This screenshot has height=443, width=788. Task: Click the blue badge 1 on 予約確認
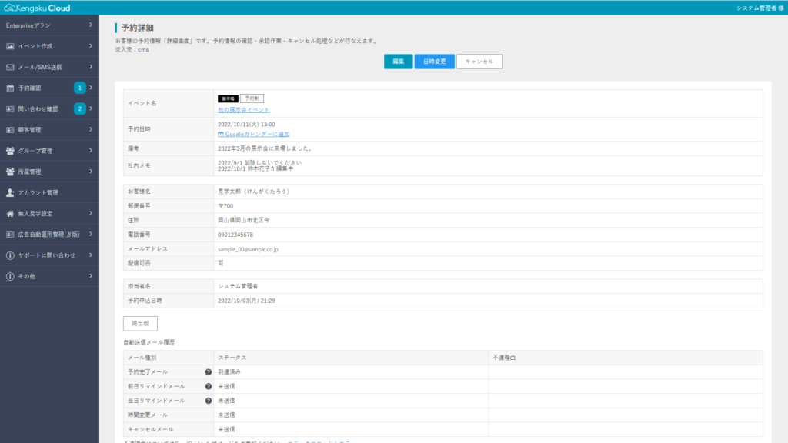tap(79, 88)
